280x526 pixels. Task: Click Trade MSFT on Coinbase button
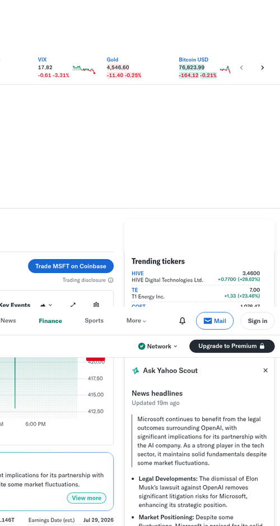71,266
